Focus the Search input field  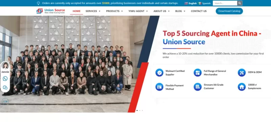[x=225, y=3]
